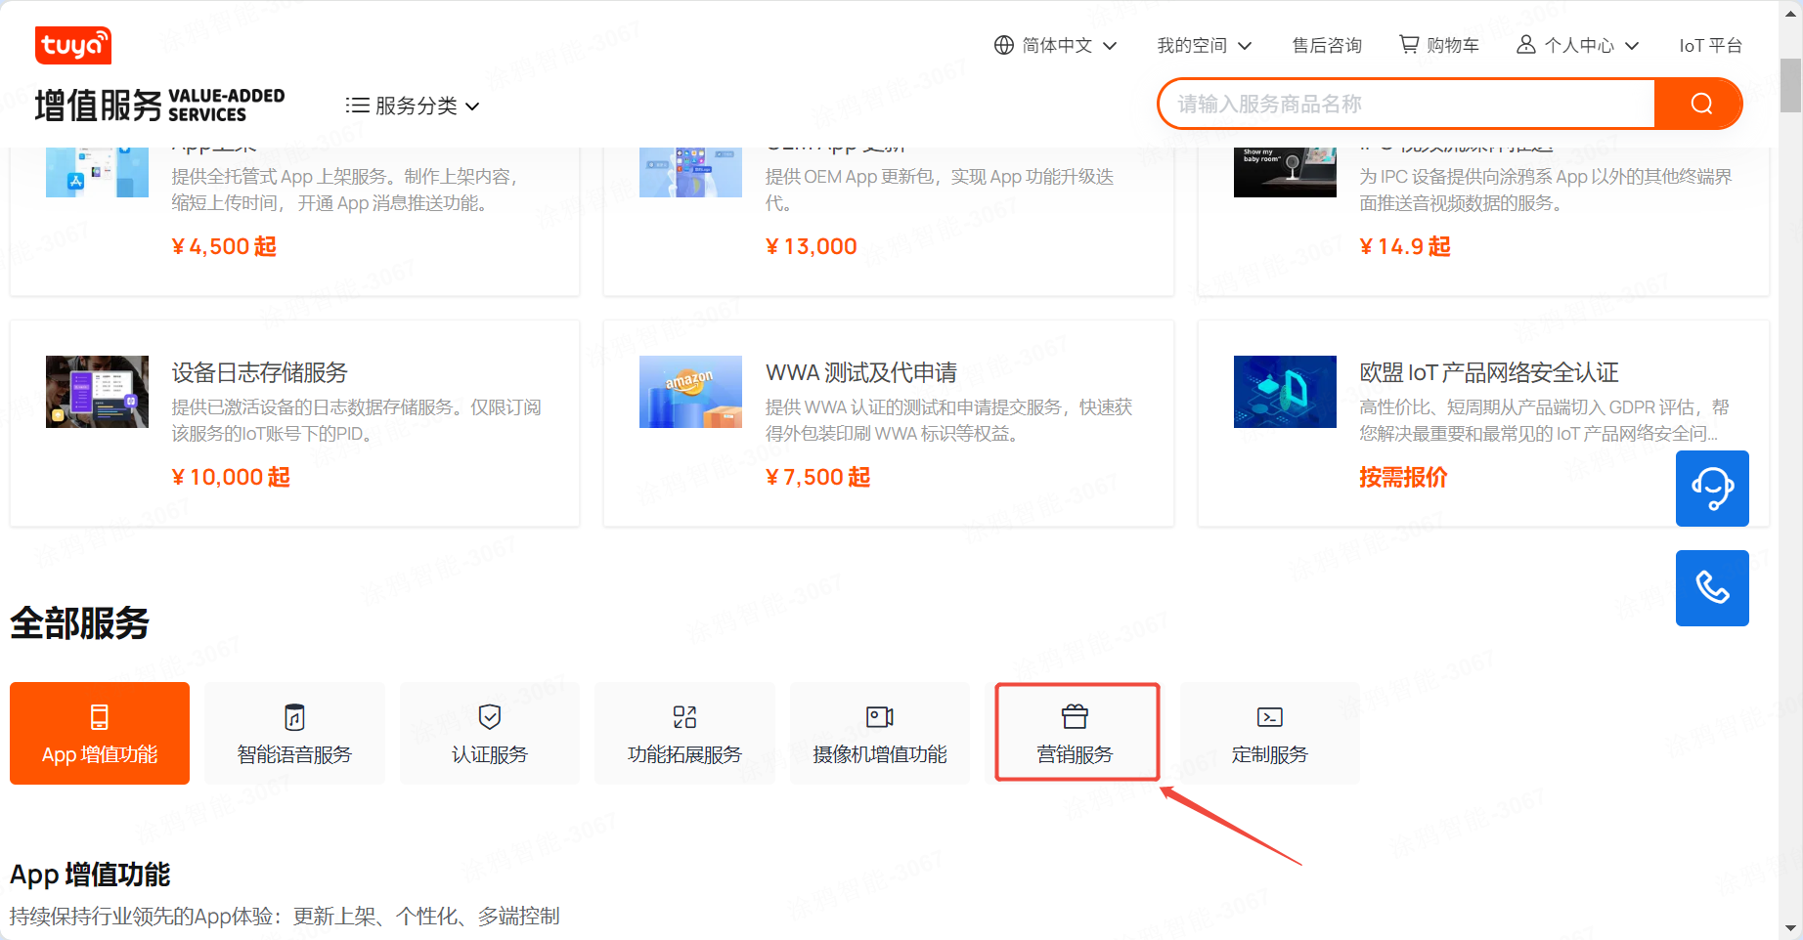The image size is (1803, 940).
Task: Open the 简体中文 language dropdown
Action: (x=1056, y=45)
